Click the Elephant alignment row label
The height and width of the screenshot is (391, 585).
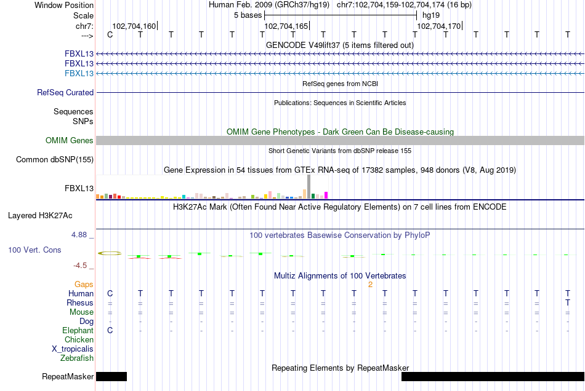click(x=78, y=331)
